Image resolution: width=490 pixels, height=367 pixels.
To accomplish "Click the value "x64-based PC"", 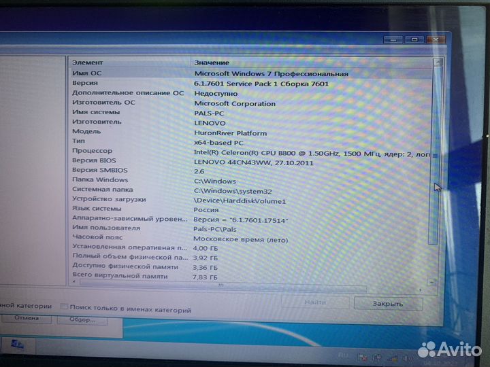I will [x=218, y=143].
